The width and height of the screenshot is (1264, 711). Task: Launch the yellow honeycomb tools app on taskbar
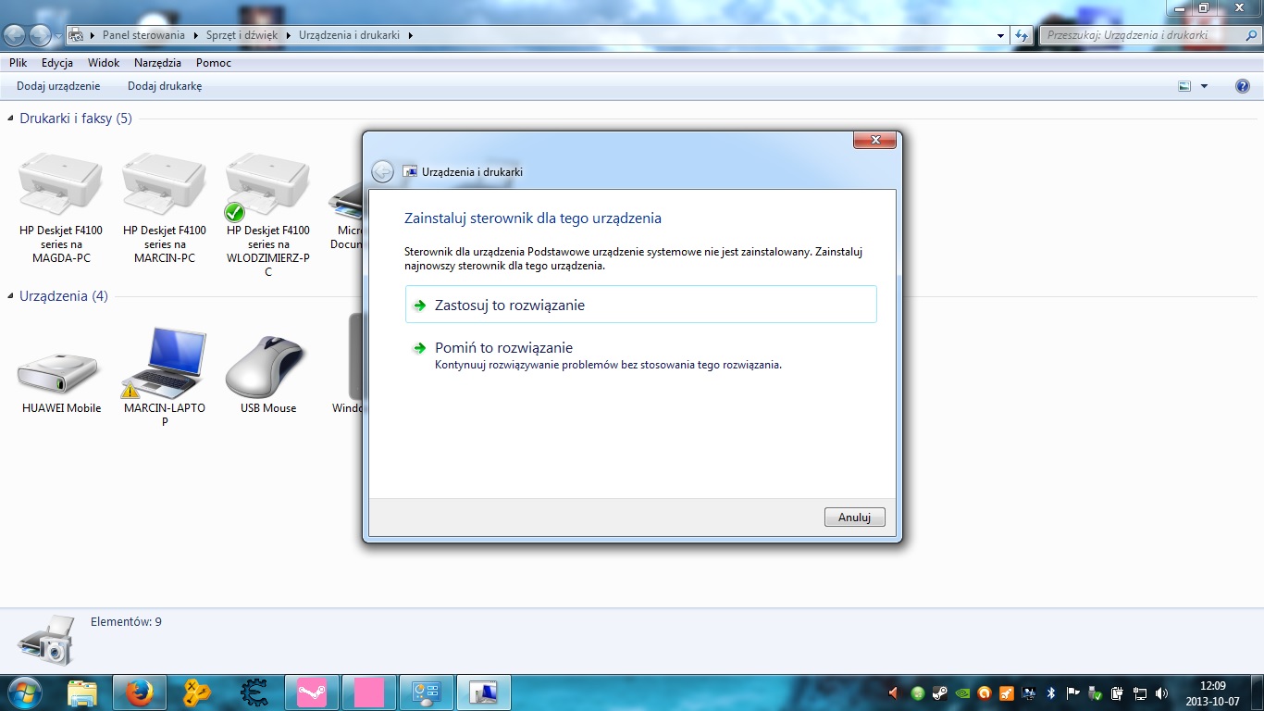pos(197,692)
